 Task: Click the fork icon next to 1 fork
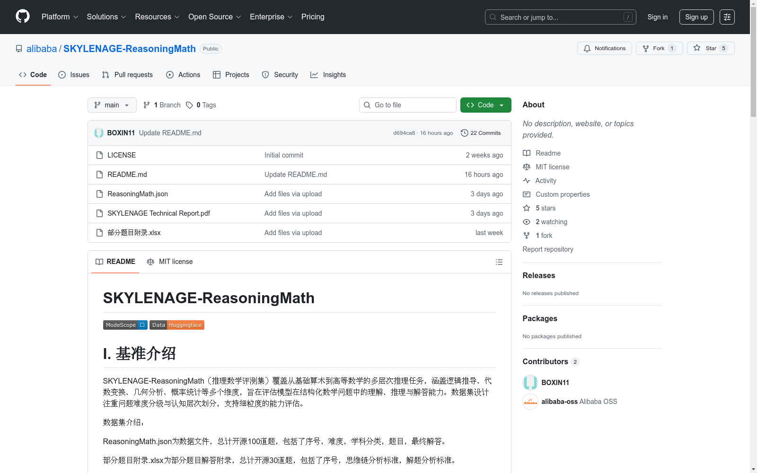(x=527, y=236)
